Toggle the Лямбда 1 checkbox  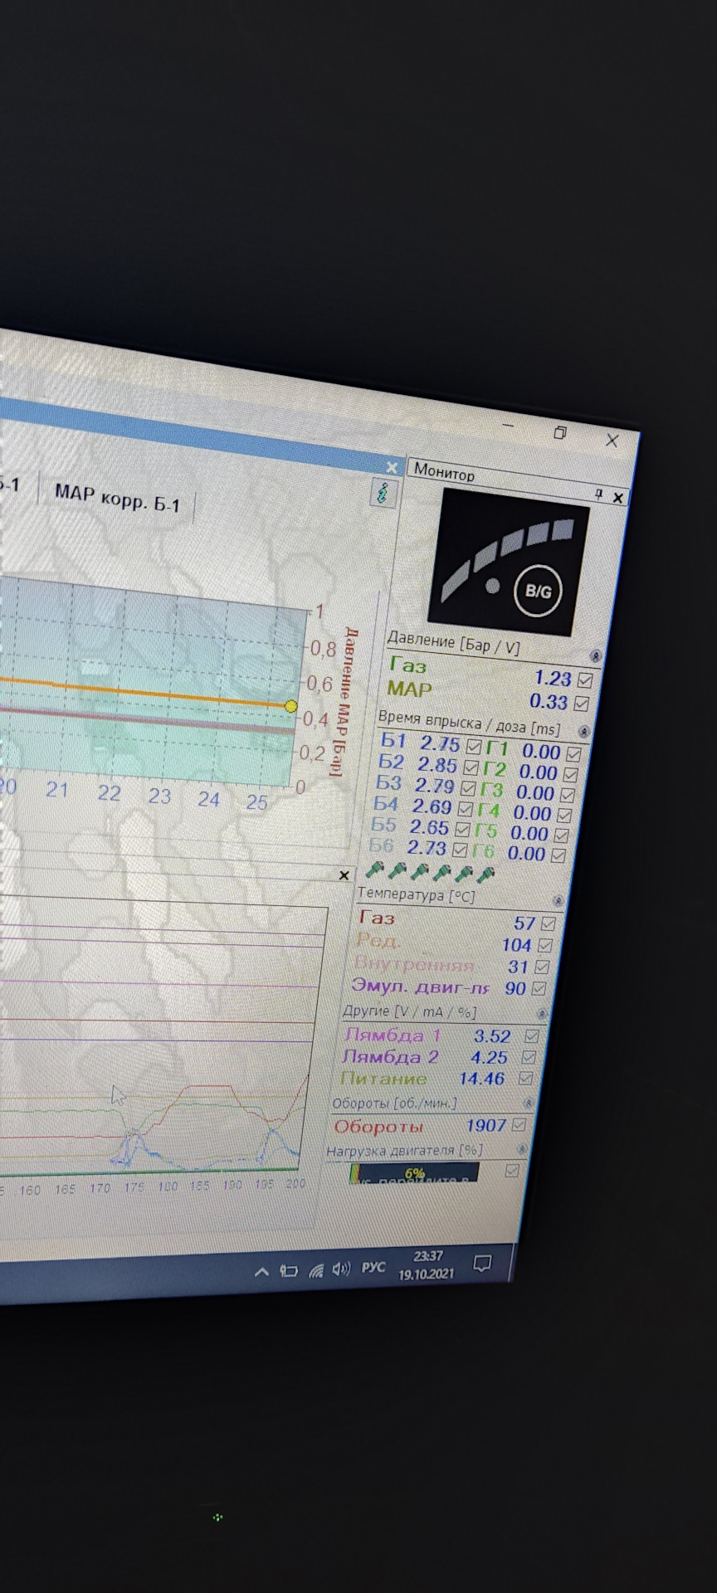(532, 1036)
